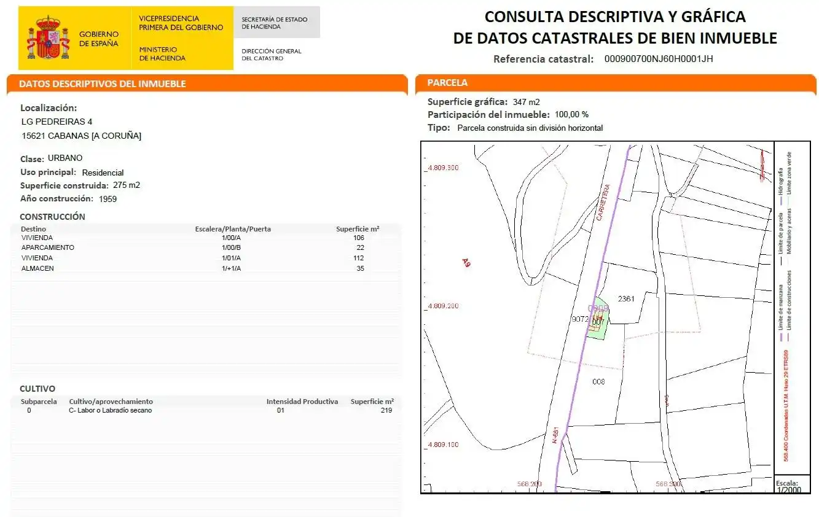
Task: Select built area value '275 m2'
Action: 127,185
